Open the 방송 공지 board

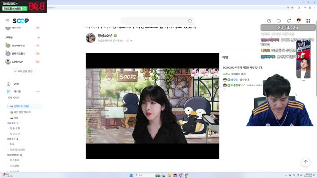[x=15, y=128]
